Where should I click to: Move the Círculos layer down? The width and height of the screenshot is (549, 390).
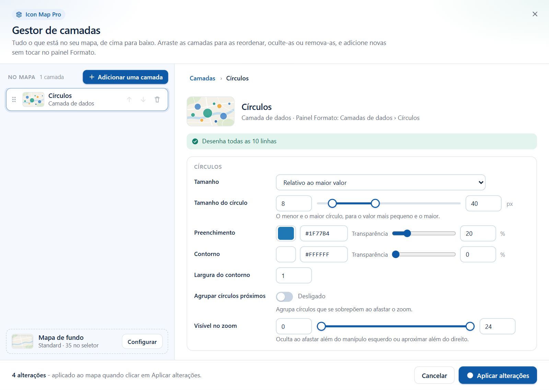[143, 100]
